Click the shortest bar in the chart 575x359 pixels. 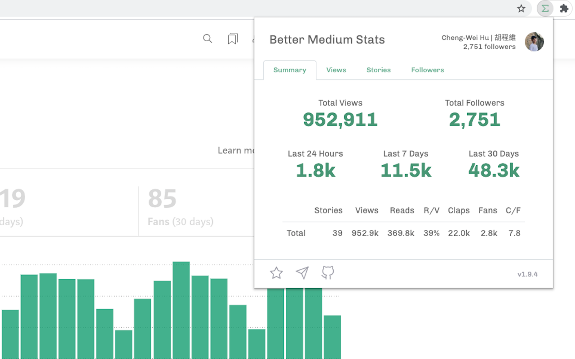coord(124,345)
